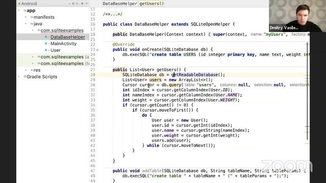
Task: Click getUsers() breadcrumb in editor header
Action: coord(152,4)
